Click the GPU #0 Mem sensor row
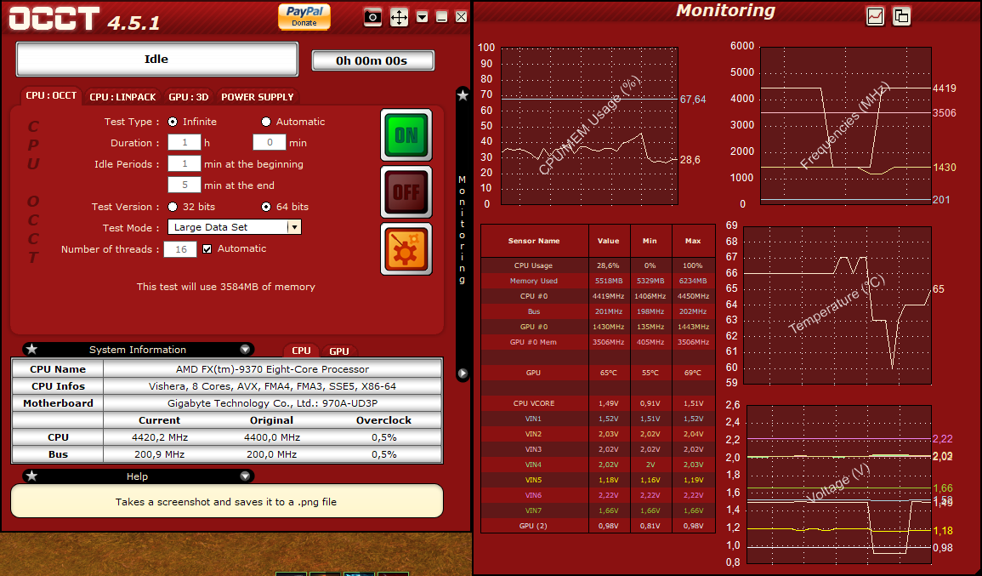The height and width of the screenshot is (576, 982). pyautogui.click(x=598, y=342)
